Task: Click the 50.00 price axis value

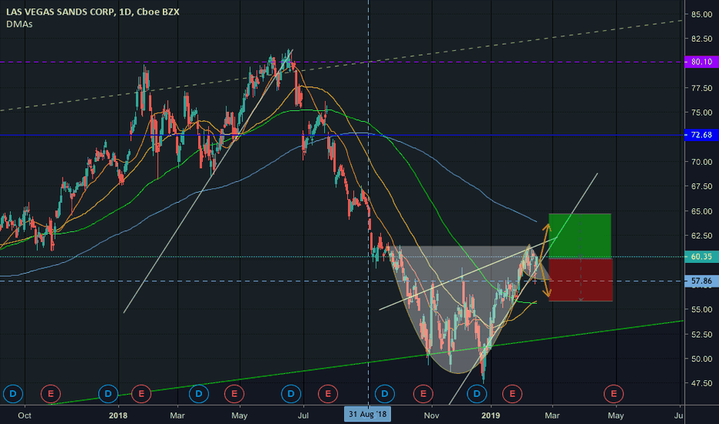Action: coord(701,359)
